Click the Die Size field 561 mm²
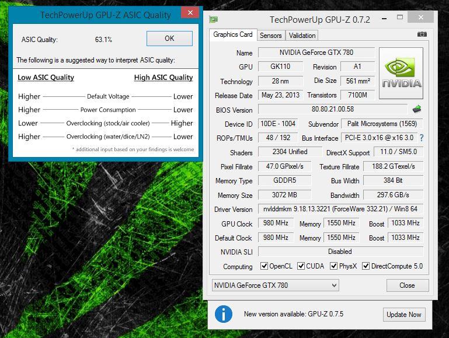Image resolution: width=449 pixels, height=338 pixels. pos(357,81)
